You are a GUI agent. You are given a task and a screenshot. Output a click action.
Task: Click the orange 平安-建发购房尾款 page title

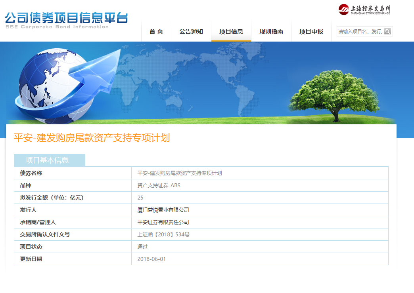click(x=92, y=138)
